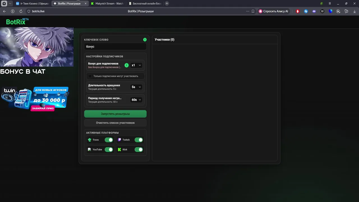Reload the page
The image size is (359, 202).
[21, 11]
